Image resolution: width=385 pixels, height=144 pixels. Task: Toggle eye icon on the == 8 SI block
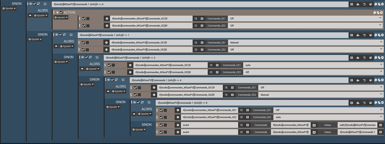point(134,102)
